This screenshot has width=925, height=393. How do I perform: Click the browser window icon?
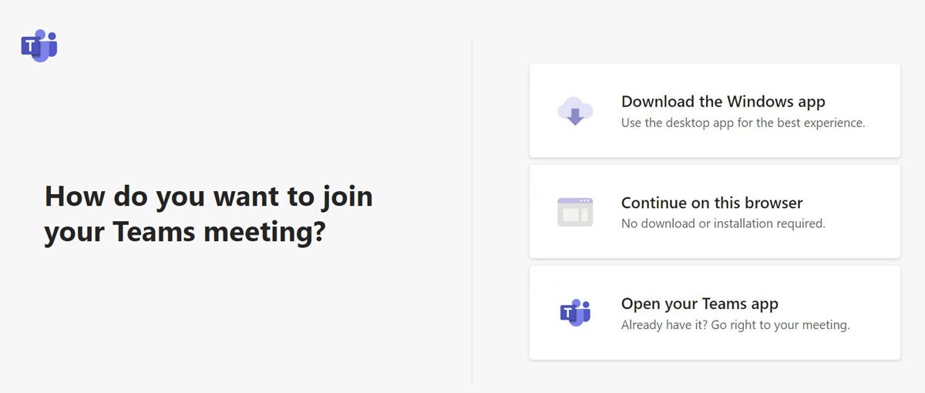point(575,212)
